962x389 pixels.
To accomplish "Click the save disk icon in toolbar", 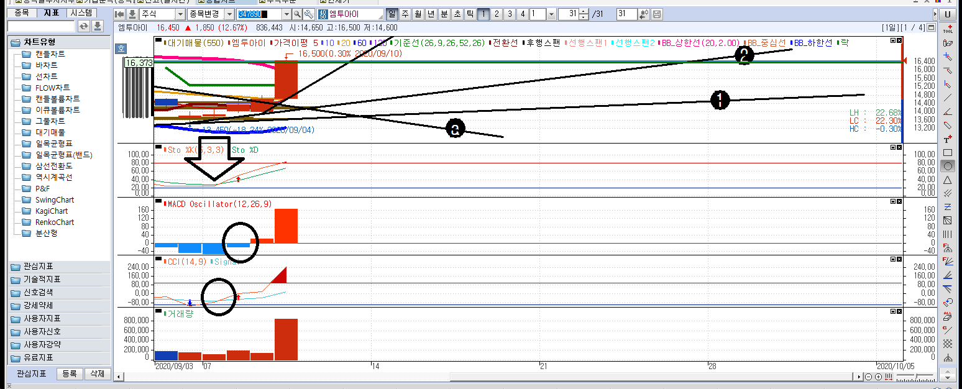I will pos(657,14).
